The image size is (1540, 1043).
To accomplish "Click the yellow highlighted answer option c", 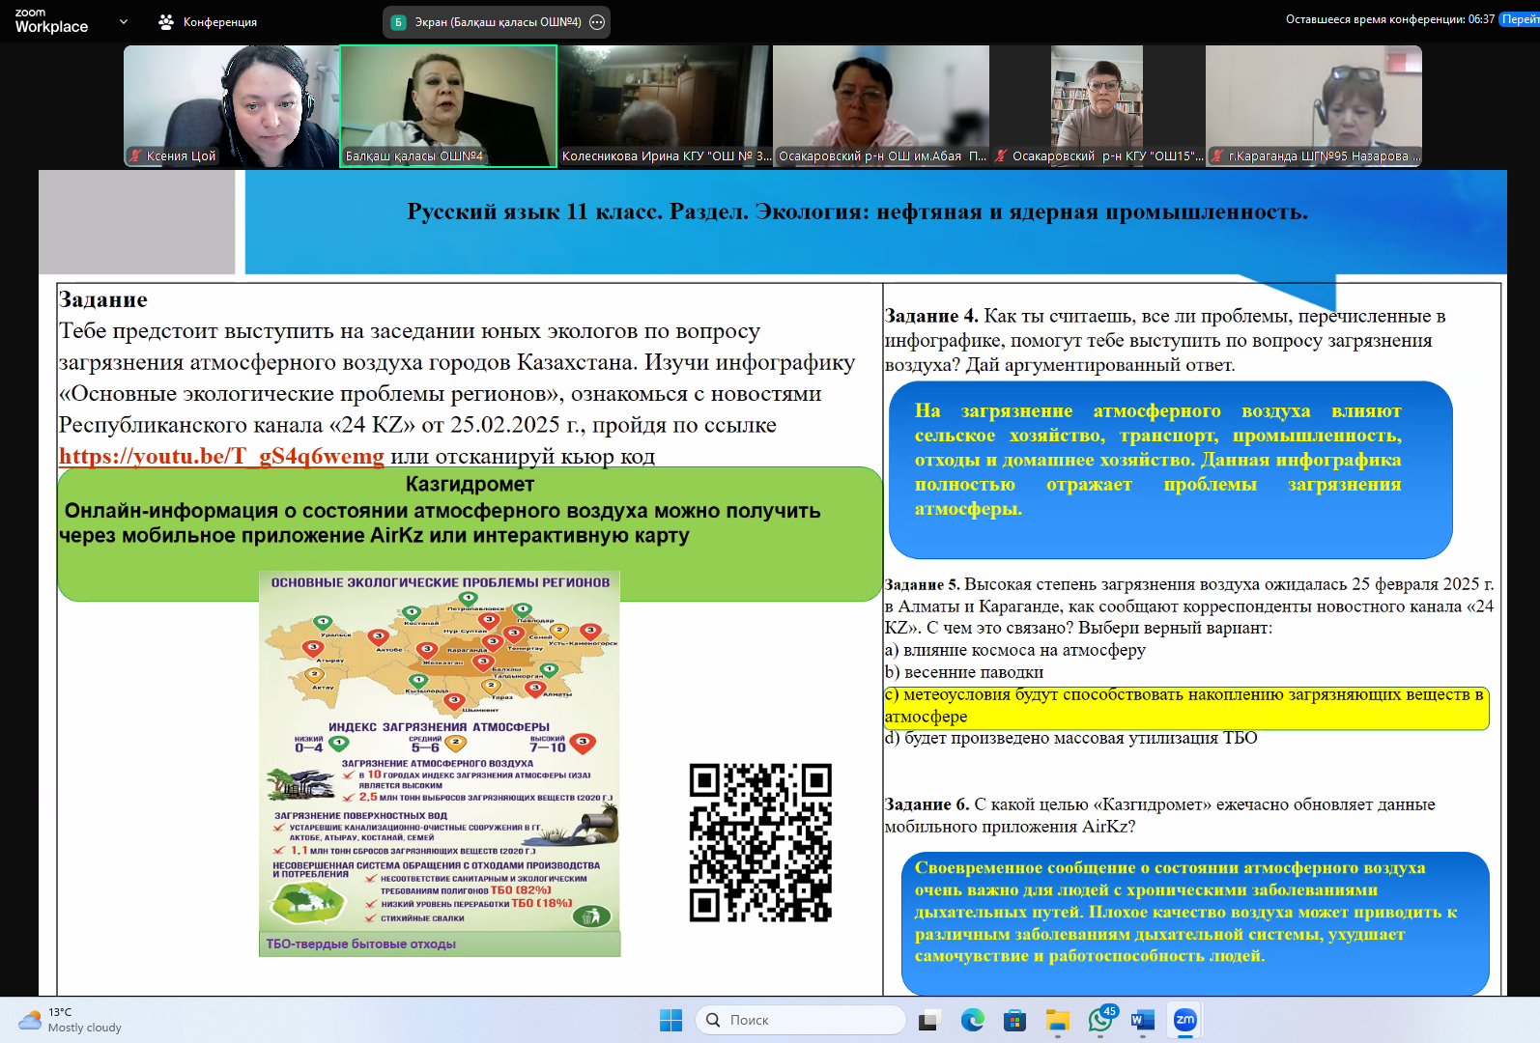I will (x=1185, y=706).
